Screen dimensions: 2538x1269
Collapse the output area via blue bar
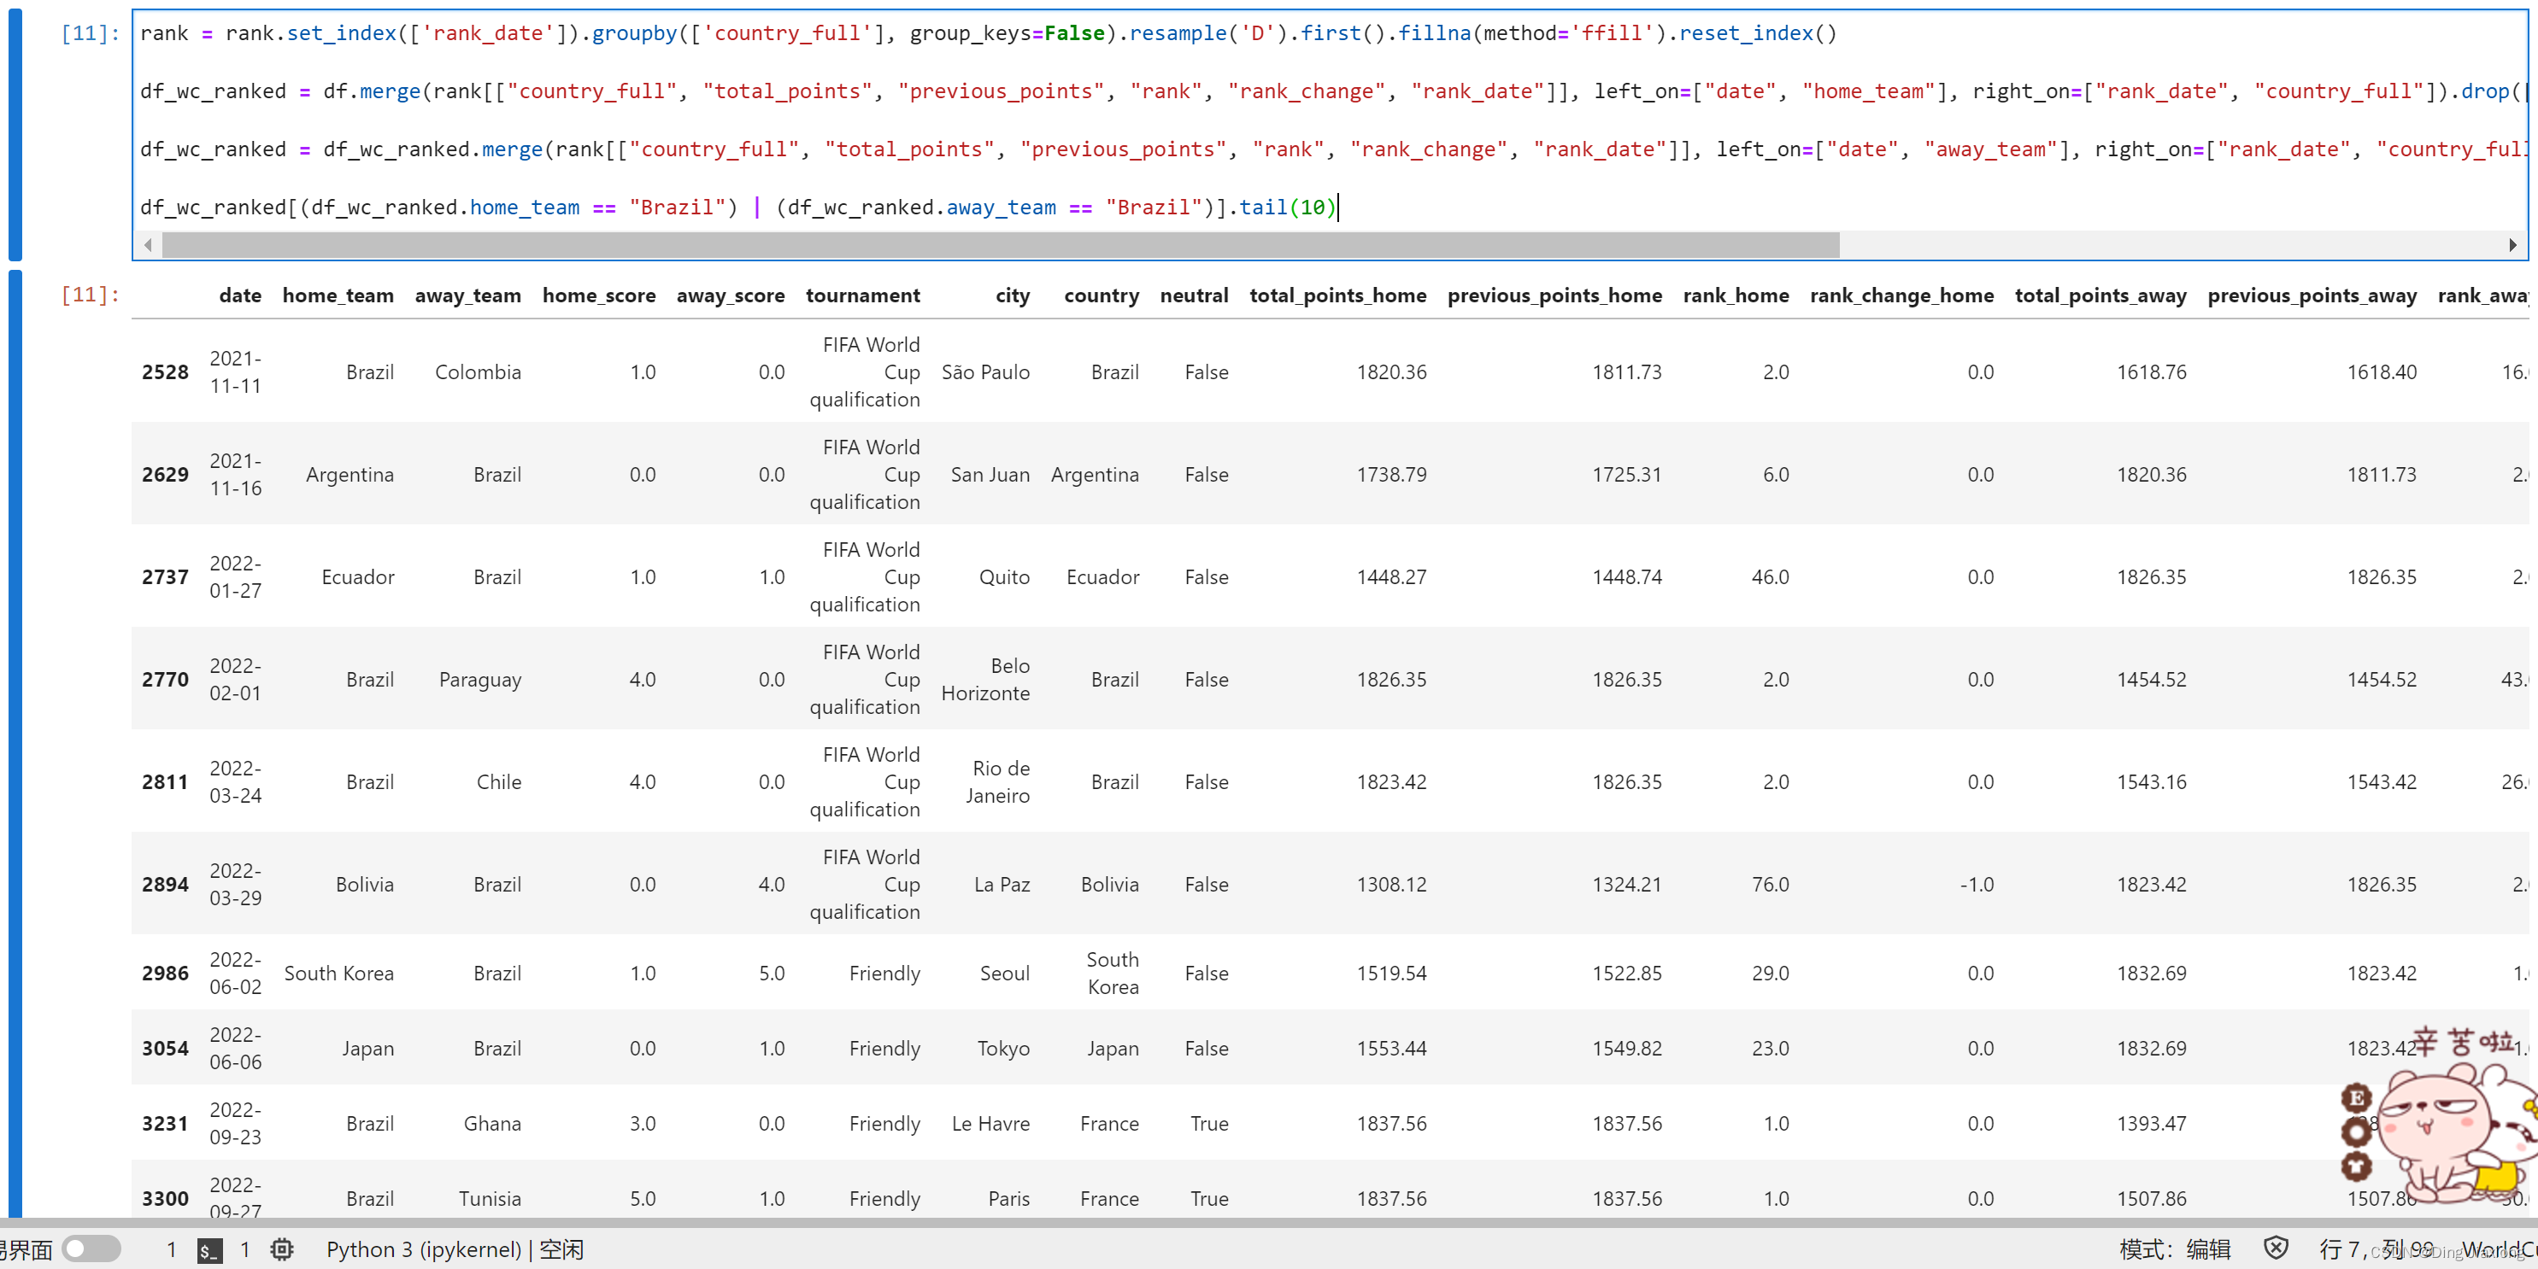15,743
